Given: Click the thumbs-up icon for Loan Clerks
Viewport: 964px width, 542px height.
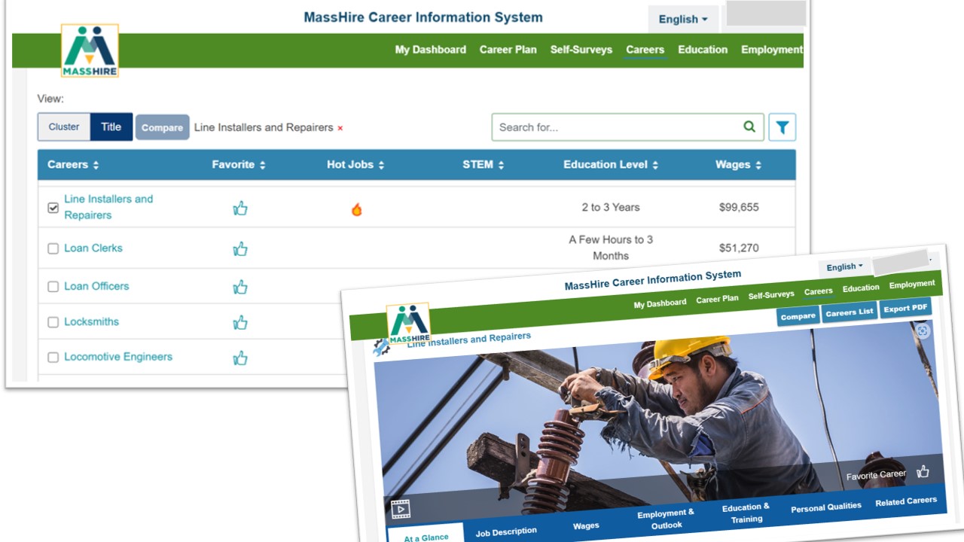Looking at the screenshot, I should (240, 248).
